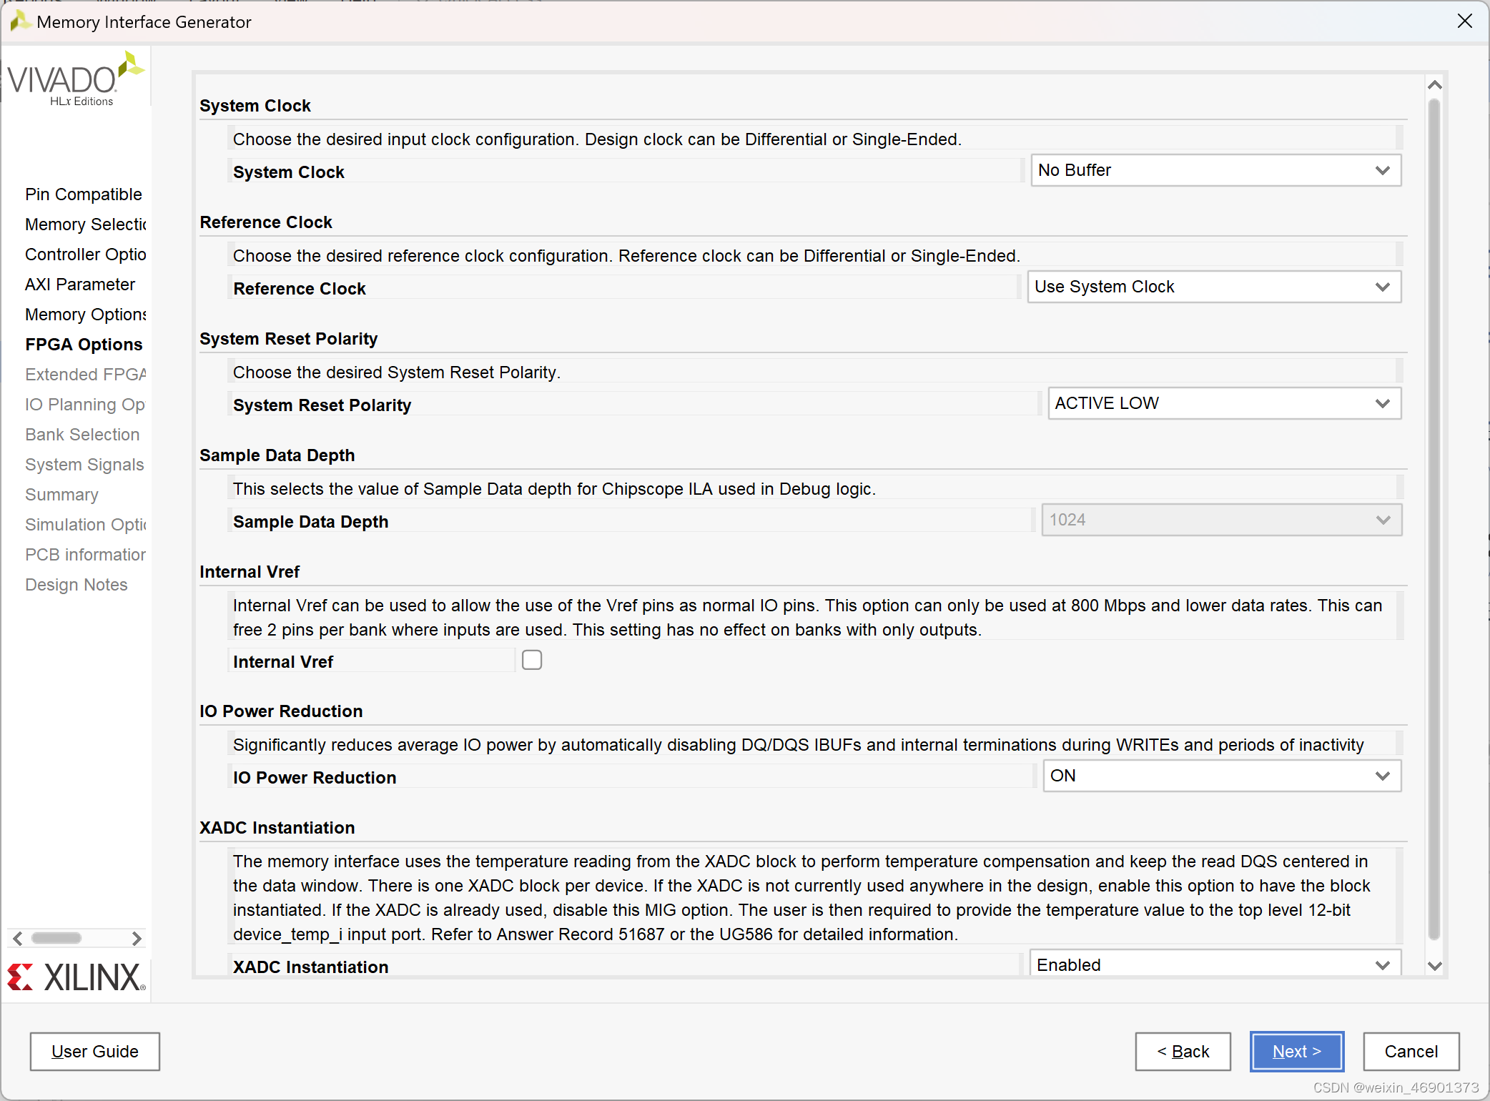Go to the Controller Options step
This screenshot has height=1101, width=1490.
86,255
